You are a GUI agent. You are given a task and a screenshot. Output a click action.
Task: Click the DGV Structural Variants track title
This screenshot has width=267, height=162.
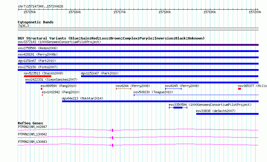(x=111, y=38)
